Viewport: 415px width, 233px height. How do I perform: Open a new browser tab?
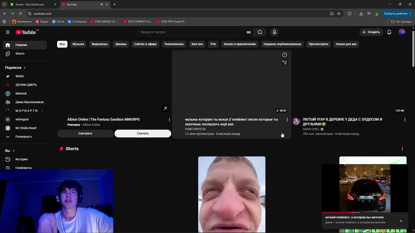tap(114, 5)
